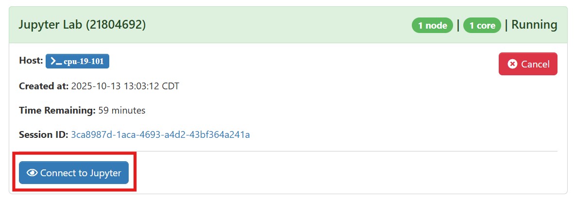Click empty space in the green header bar
Viewport: 574px width, 200px height.
point(277,25)
